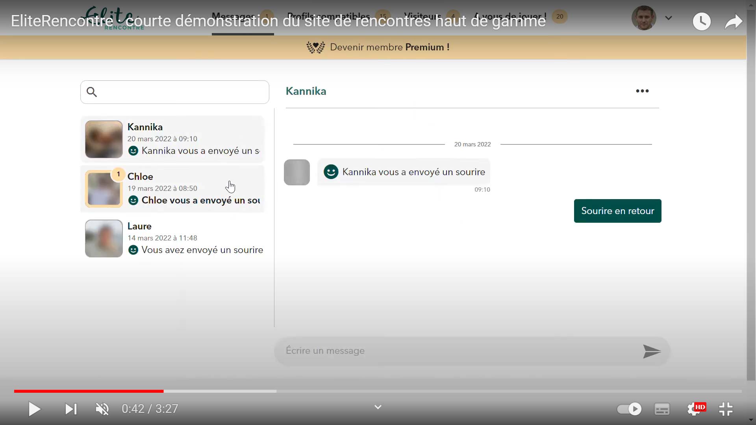Screen dimensions: 756x425
Task: Expand the chapter chevron below progress bar
Action: click(x=378, y=407)
